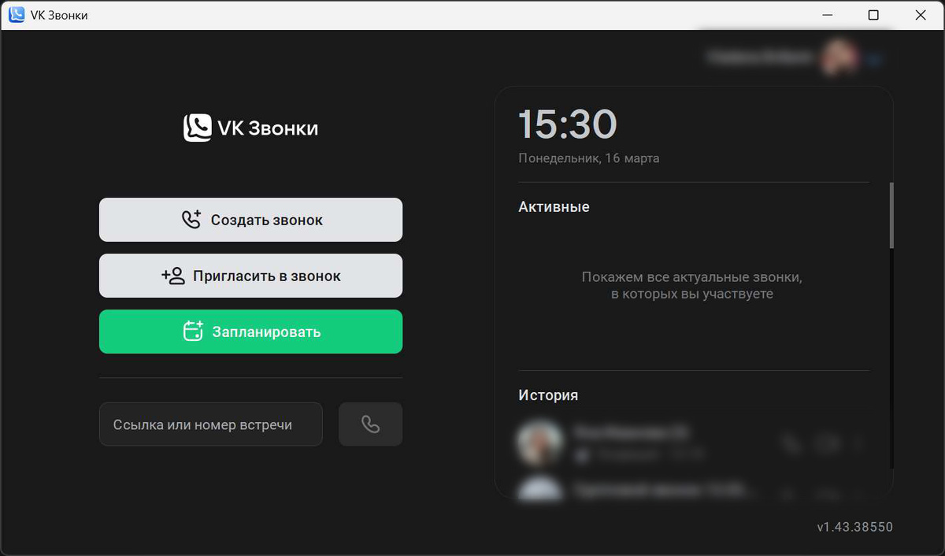Start audio call from first История row
Image resolution: width=945 pixels, height=556 pixels.
(x=791, y=444)
